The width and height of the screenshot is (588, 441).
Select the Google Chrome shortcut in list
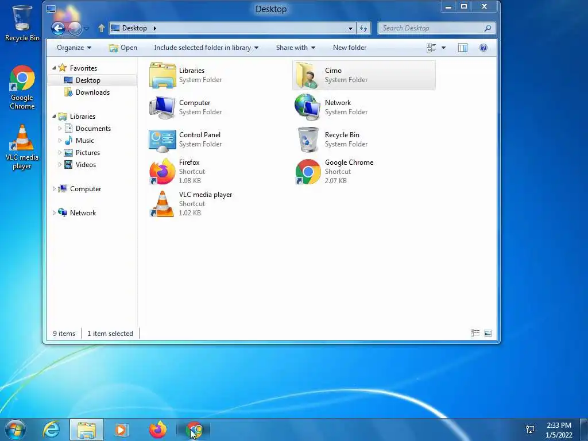click(308, 172)
